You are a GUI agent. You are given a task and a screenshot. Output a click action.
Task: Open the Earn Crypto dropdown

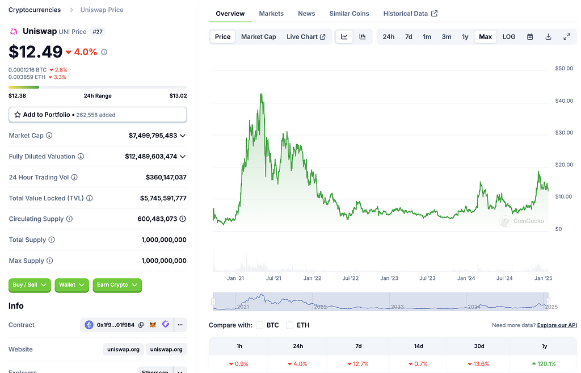[117, 285]
